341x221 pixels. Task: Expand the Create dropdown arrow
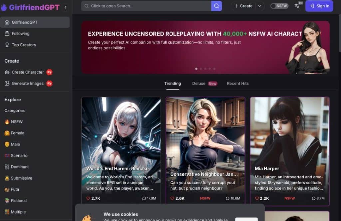pos(260,6)
